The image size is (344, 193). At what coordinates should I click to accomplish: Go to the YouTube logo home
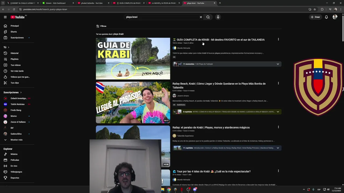point(18,17)
